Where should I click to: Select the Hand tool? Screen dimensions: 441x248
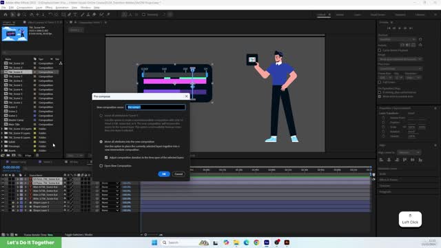click(x=19, y=14)
